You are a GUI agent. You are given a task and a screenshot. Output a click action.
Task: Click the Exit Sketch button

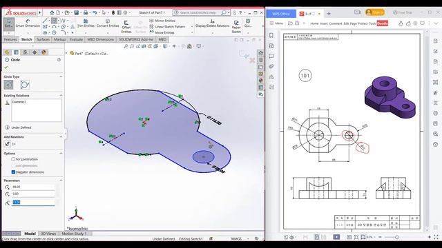click(x=8, y=24)
